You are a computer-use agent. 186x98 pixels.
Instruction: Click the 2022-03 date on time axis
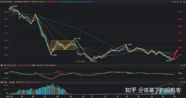pos(9,96)
